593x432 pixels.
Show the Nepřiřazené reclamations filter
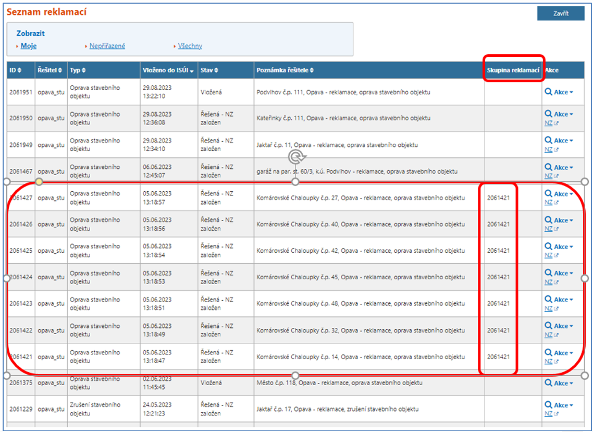coord(107,46)
